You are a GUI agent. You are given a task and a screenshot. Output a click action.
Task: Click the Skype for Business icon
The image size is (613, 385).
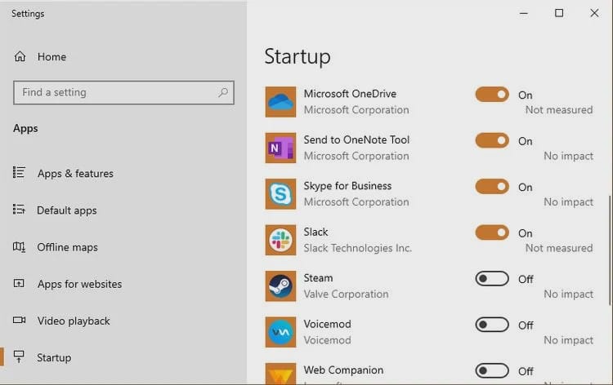(280, 194)
